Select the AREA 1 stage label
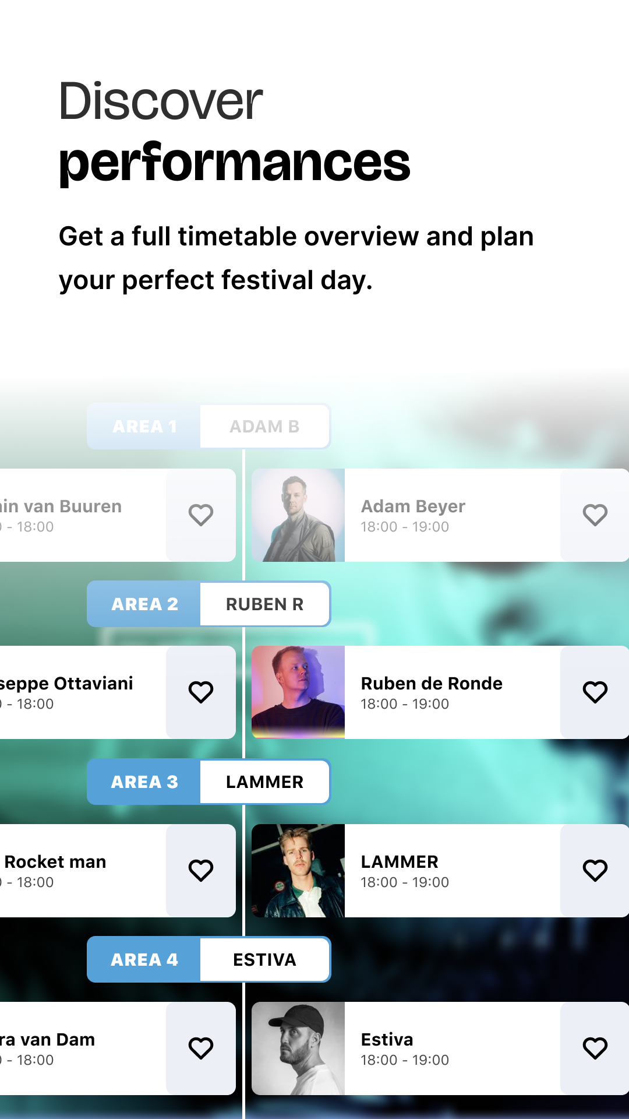This screenshot has height=1119, width=629. click(x=144, y=427)
